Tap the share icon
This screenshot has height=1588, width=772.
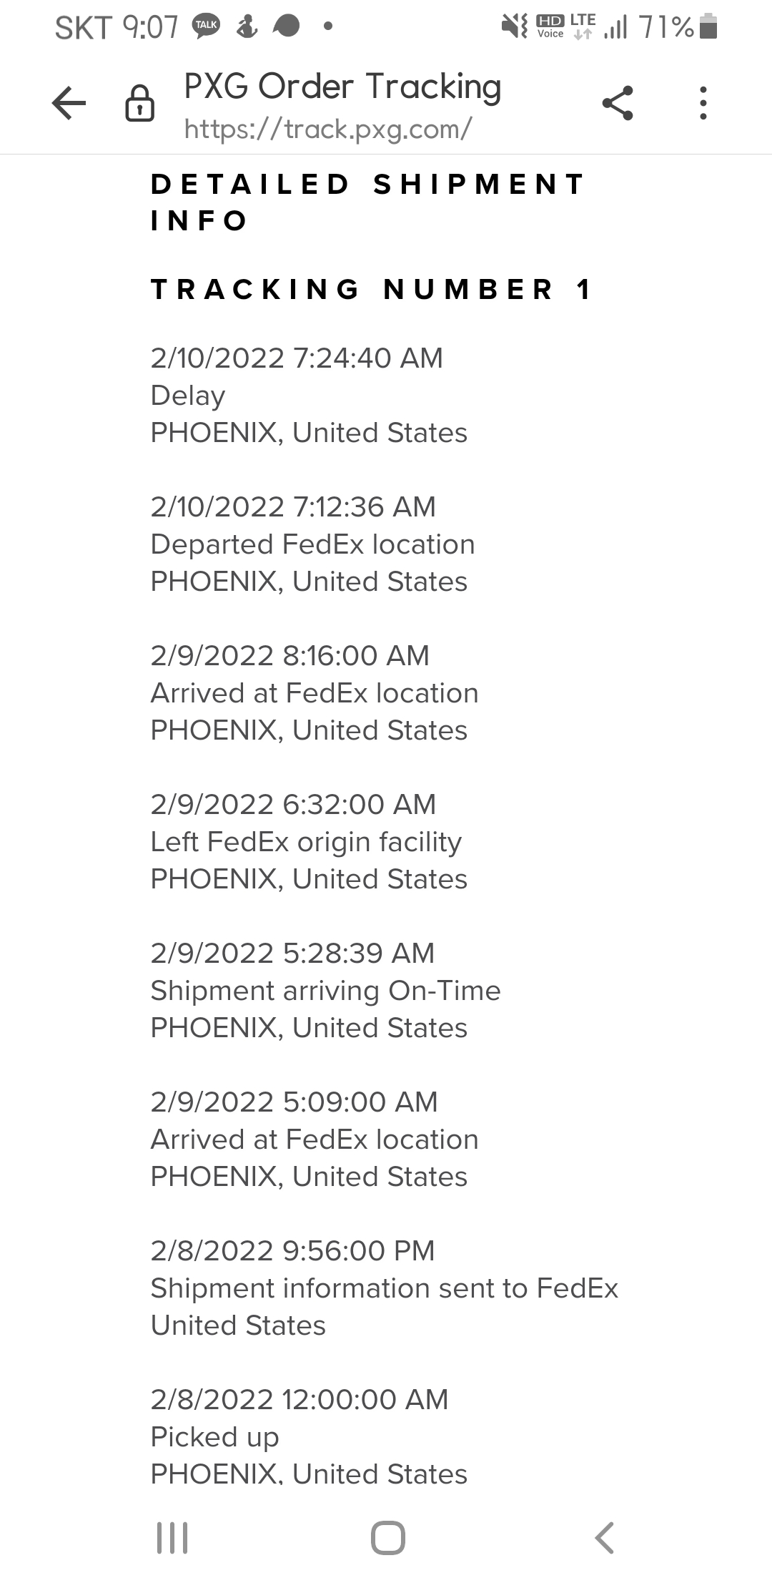(x=618, y=104)
